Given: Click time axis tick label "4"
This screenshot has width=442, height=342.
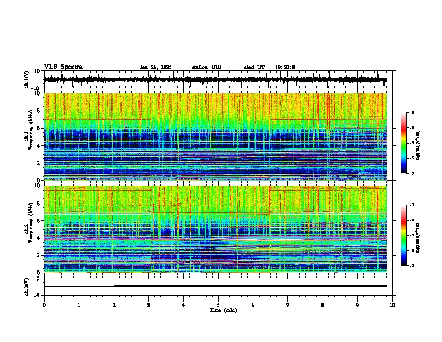Looking at the screenshot, I should [184, 305].
